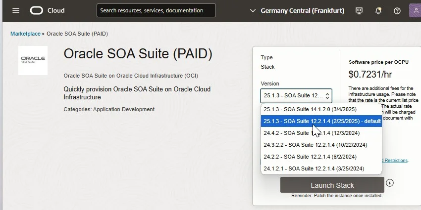Select 25.1.3 - SOA Suite 12.2.1.4 default version
Screen dimensions: 421x210
[x=321, y=121]
